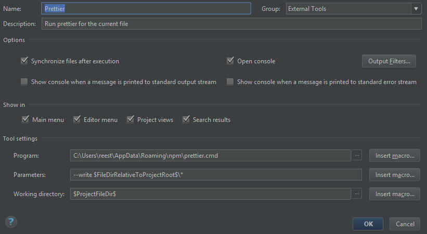Viewport: 427px width, 234px height.
Task: Toggle the Search results checkbox
Action: click(x=186, y=120)
